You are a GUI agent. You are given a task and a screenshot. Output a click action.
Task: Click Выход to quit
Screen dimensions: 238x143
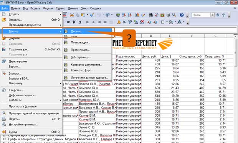31,132
